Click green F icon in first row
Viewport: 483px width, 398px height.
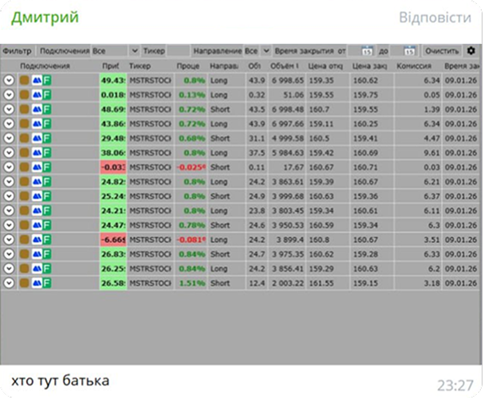(46, 81)
